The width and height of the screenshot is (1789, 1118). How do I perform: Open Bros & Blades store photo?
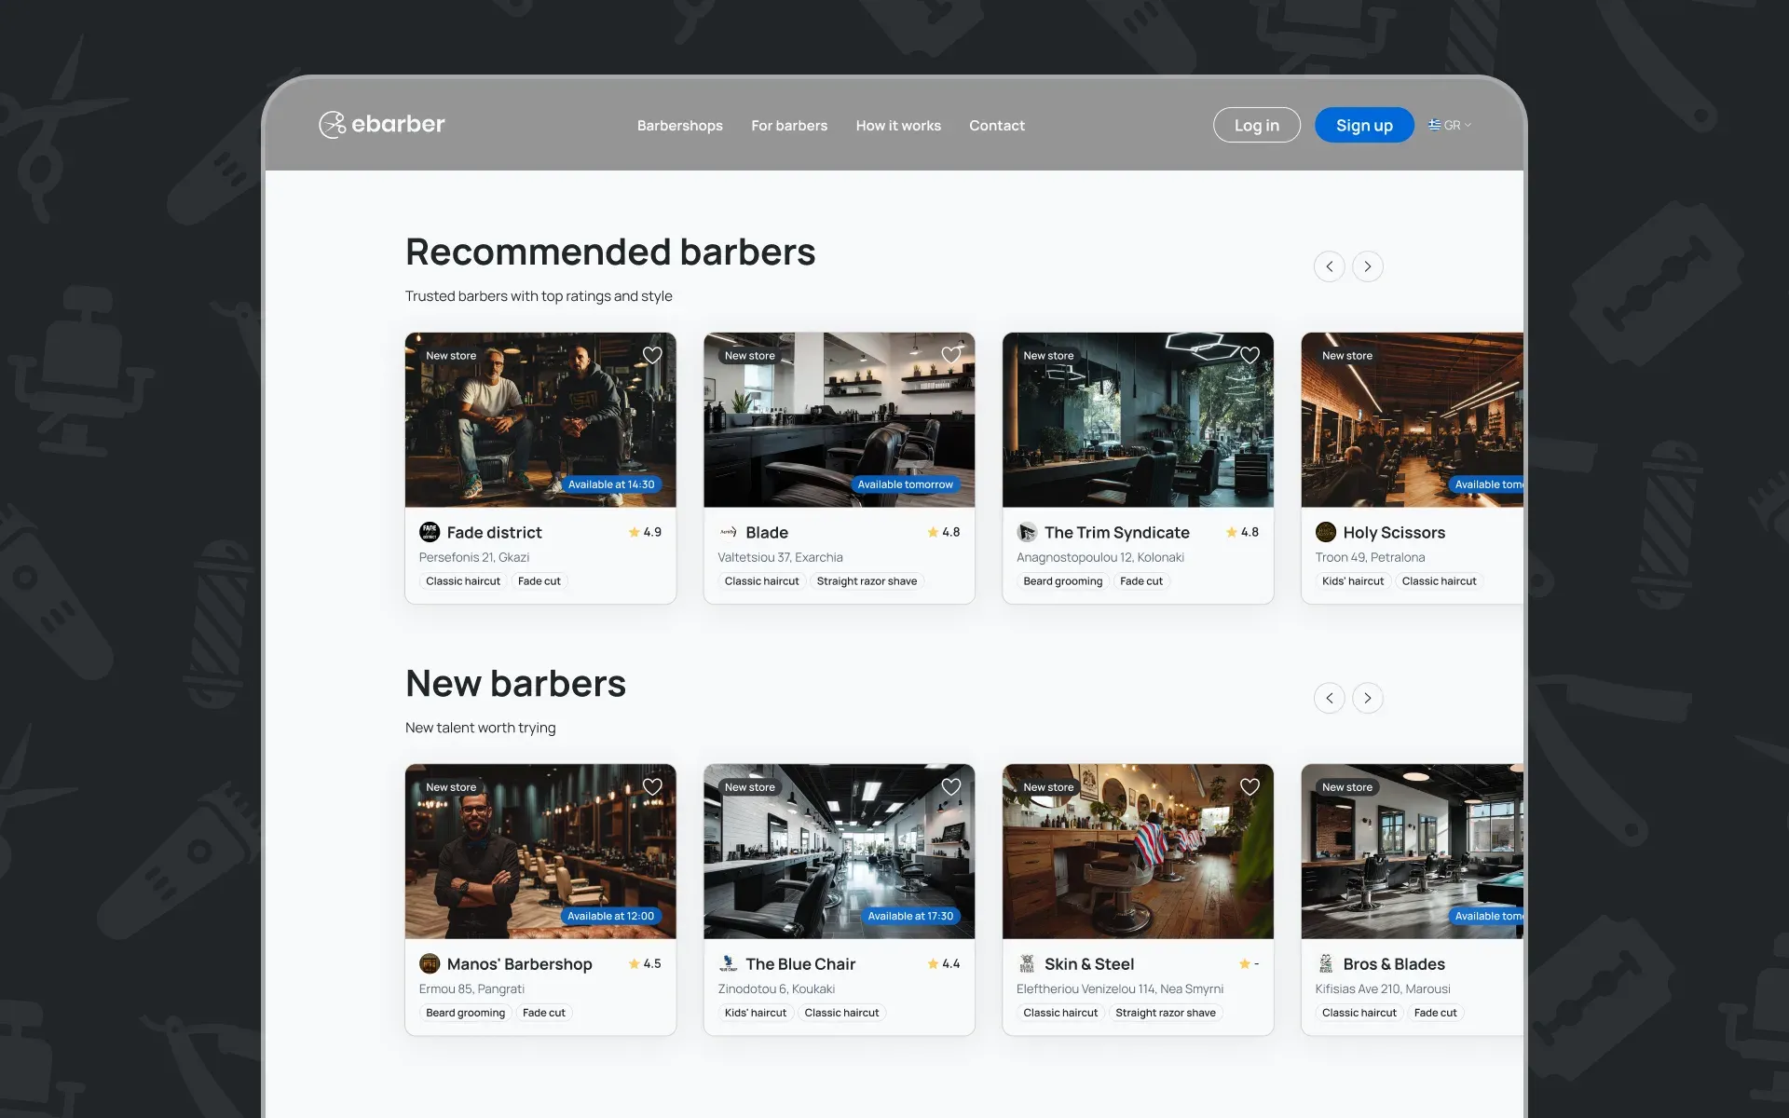[1413, 851]
